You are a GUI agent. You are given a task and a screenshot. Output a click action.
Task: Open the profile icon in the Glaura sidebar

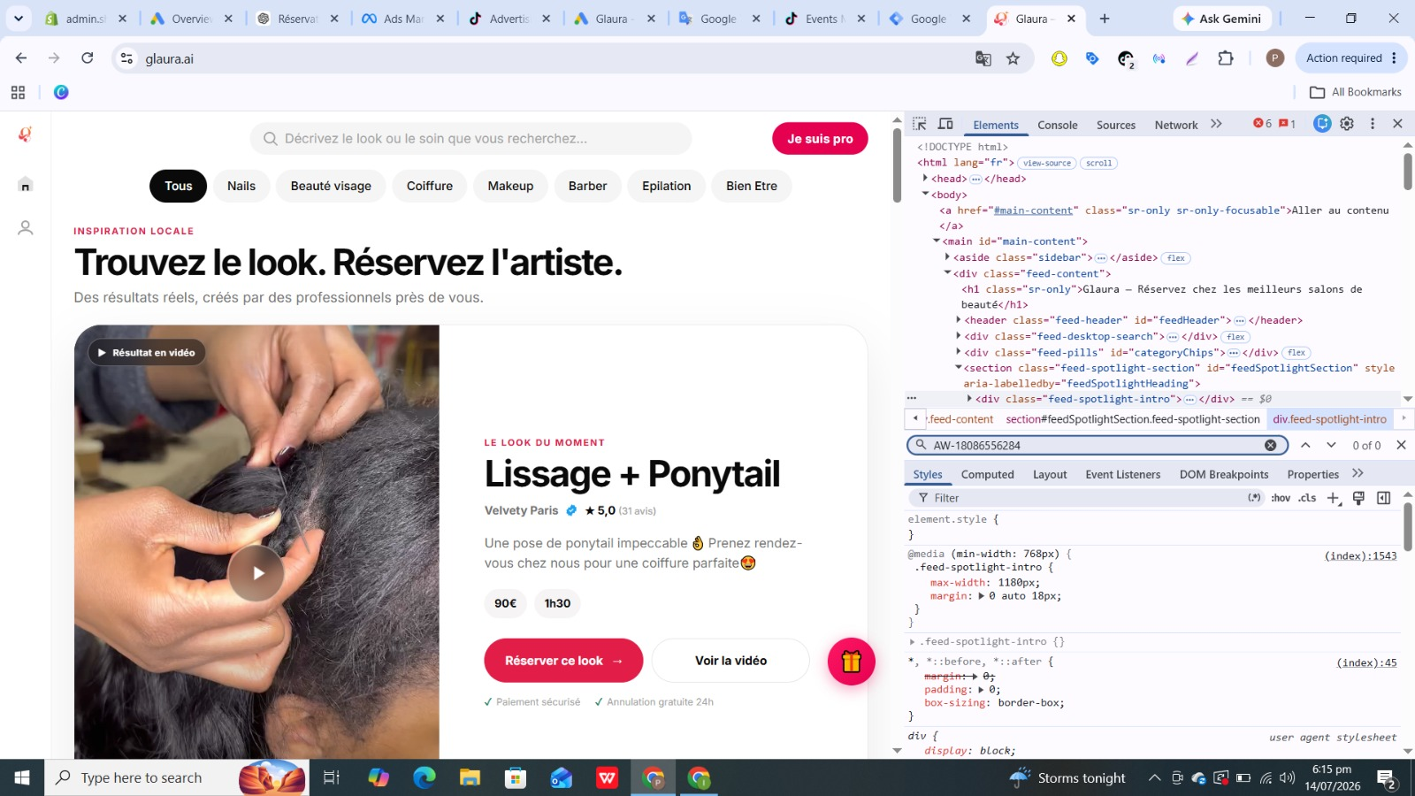point(26,228)
